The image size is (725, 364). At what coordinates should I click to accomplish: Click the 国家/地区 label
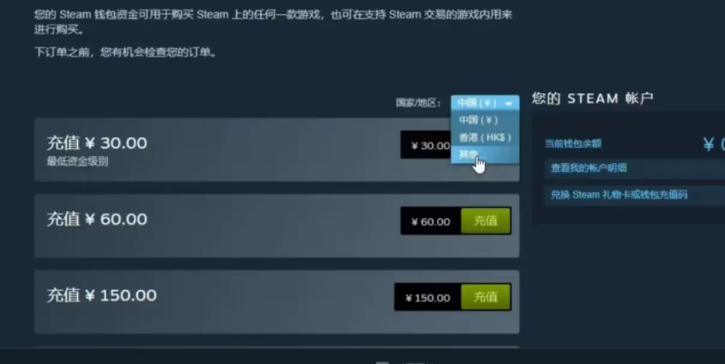click(418, 103)
